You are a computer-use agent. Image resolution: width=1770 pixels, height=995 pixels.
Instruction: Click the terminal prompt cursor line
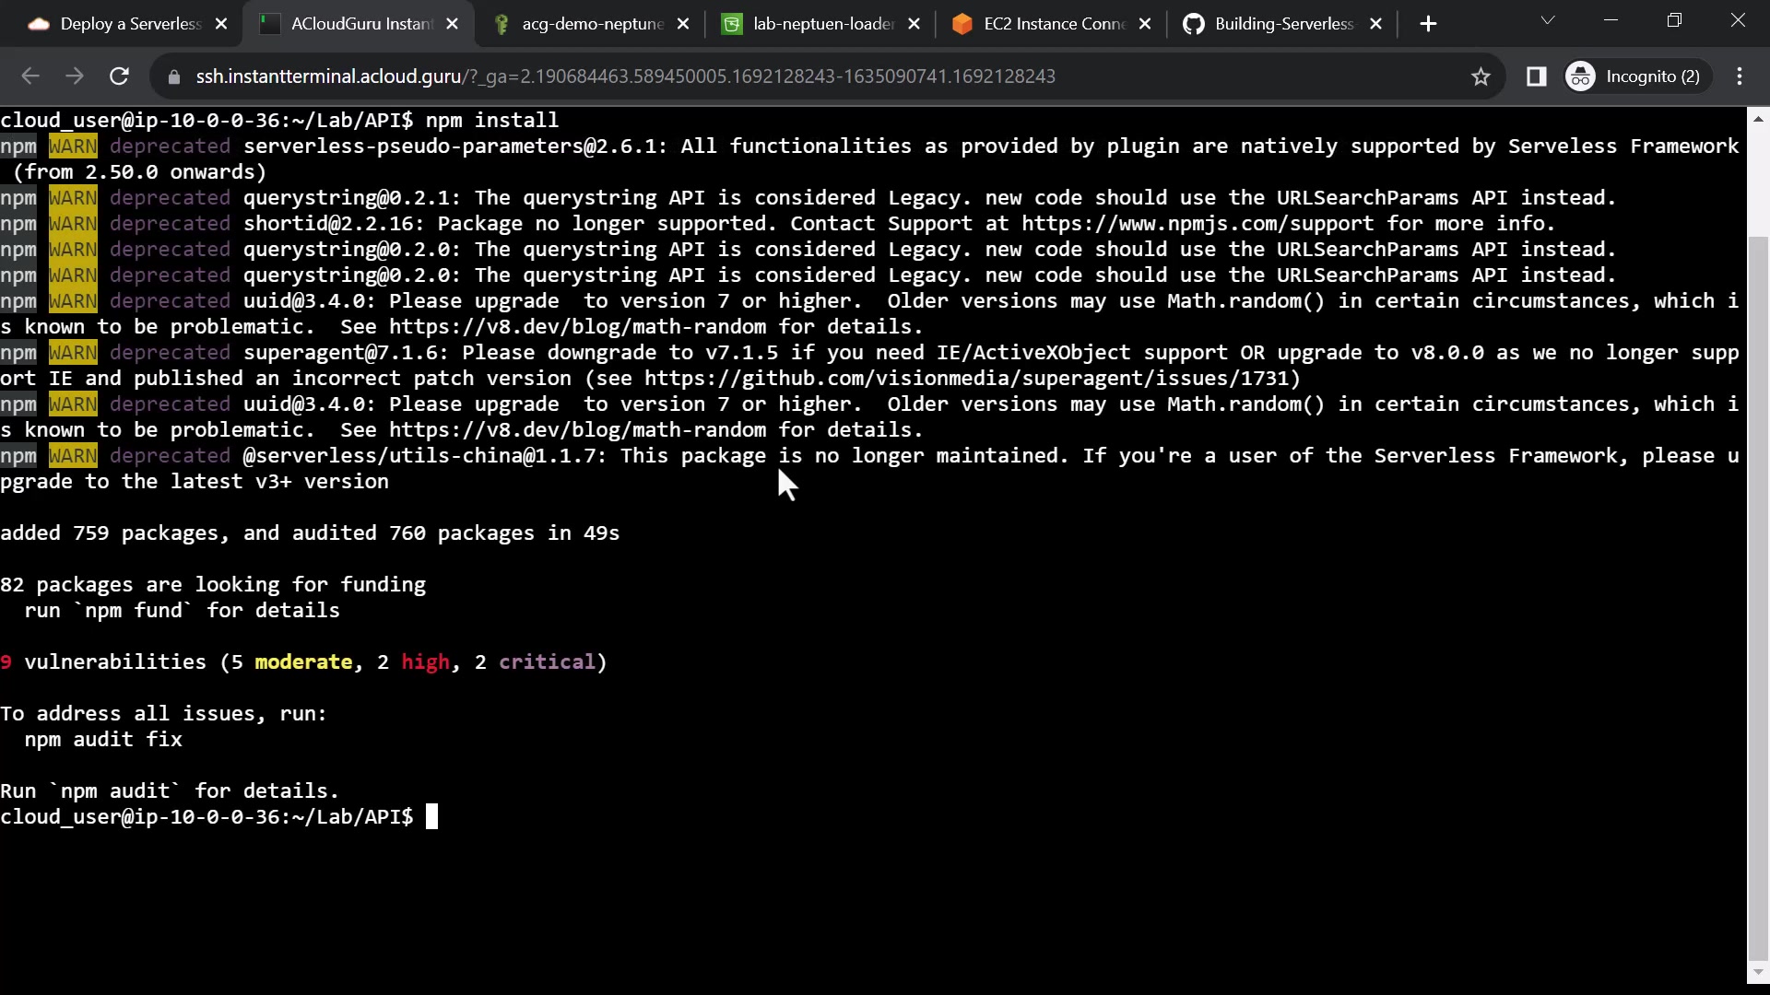pyautogui.click(x=431, y=817)
